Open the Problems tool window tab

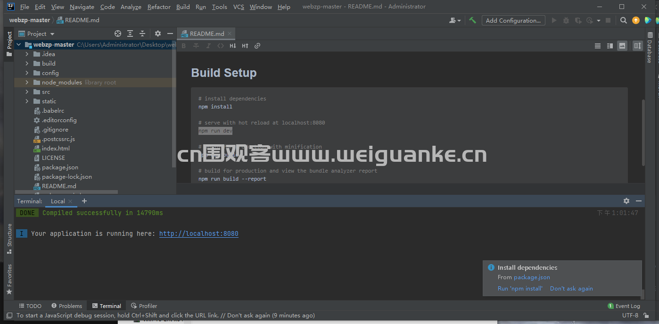(67, 306)
